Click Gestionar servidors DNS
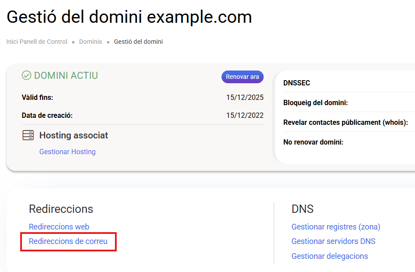Image resolution: width=415 pixels, height=272 pixels. 333,241
